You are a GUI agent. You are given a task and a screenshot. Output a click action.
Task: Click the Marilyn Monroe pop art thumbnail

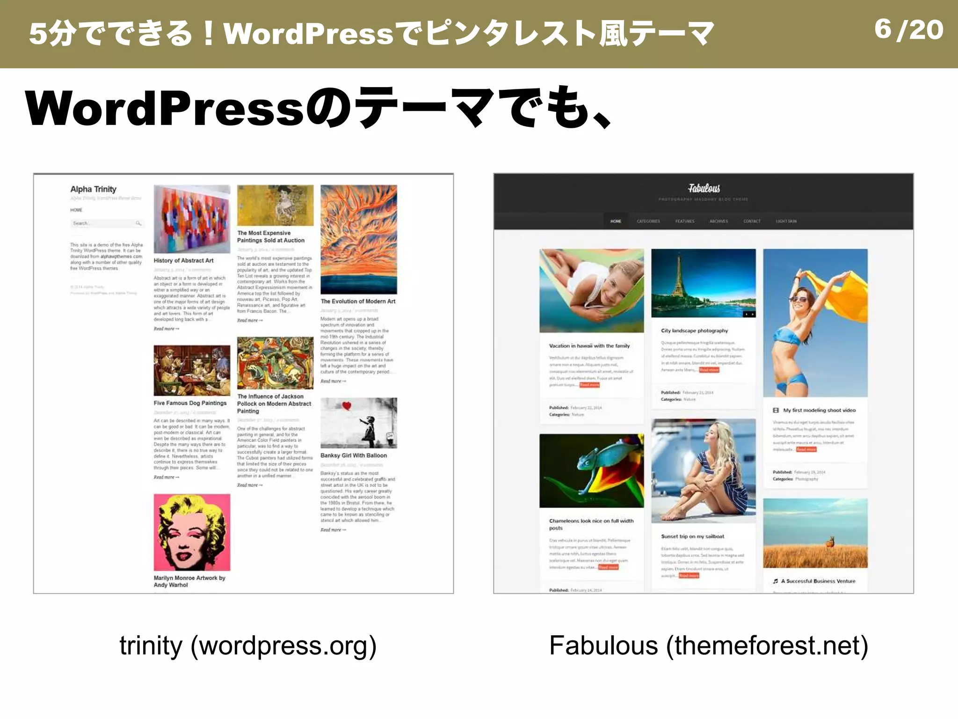pos(192,532)
